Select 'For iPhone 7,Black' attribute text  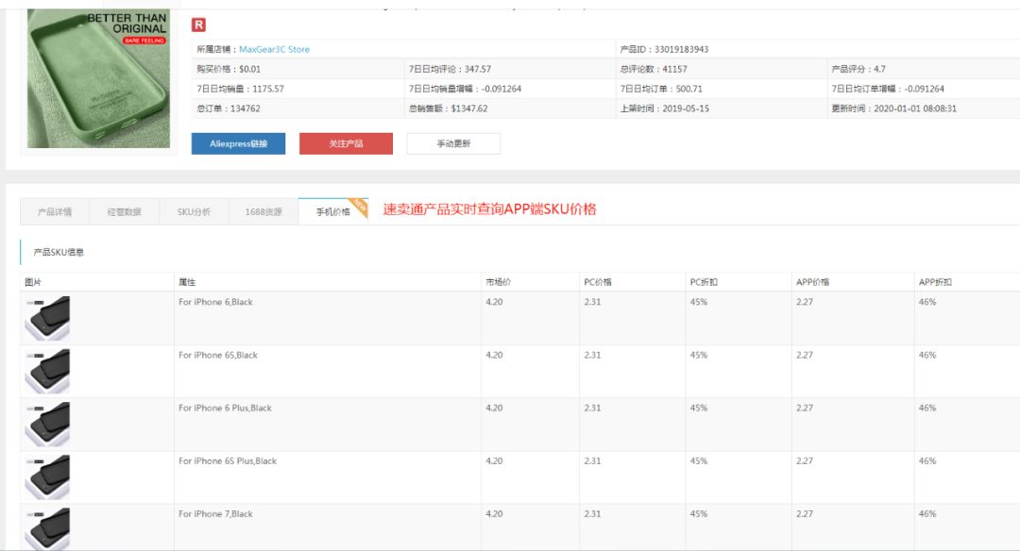[215, 514]
